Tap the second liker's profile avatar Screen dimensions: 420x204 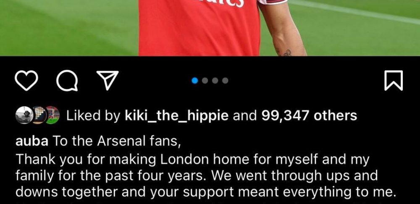pyautogui.click(x=39, y=115)
